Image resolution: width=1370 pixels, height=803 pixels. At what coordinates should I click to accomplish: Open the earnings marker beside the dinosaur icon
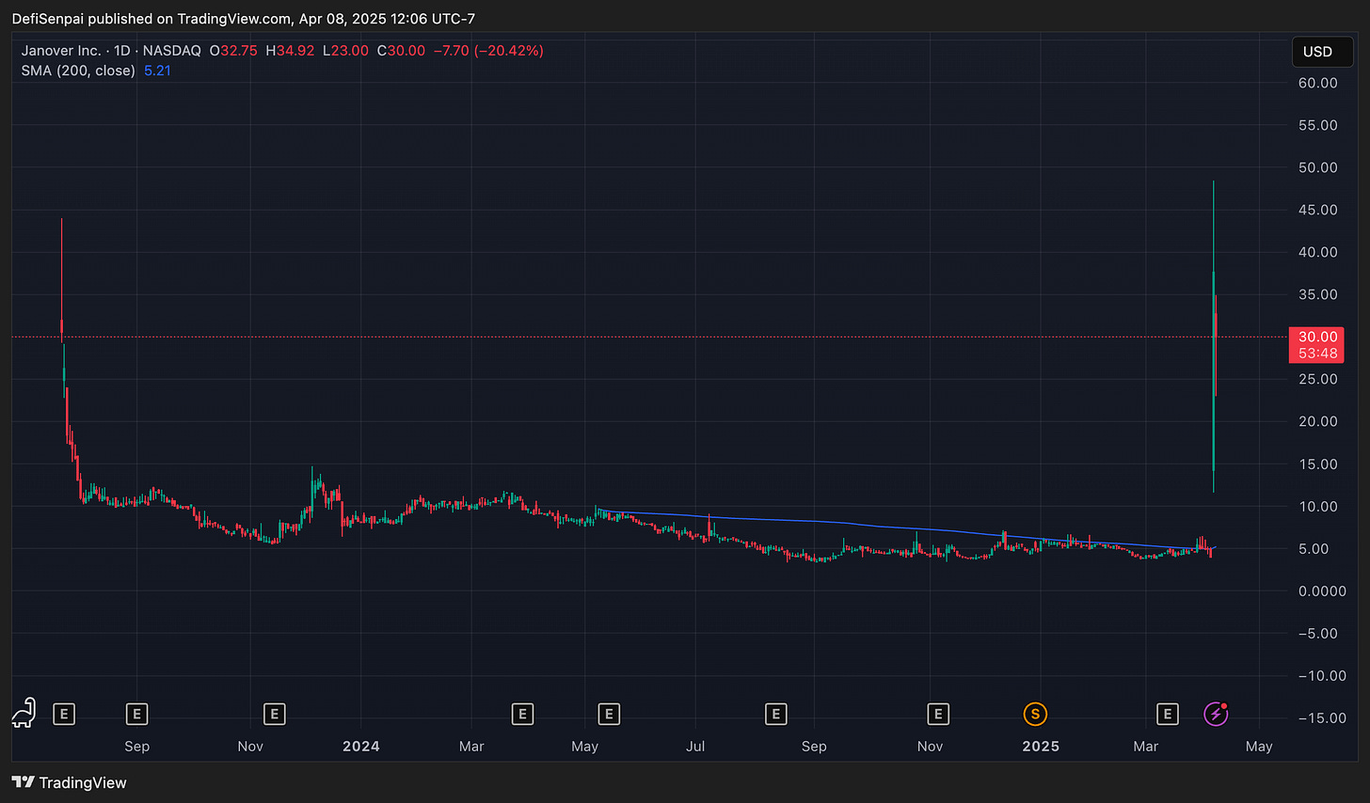point(64,715)
